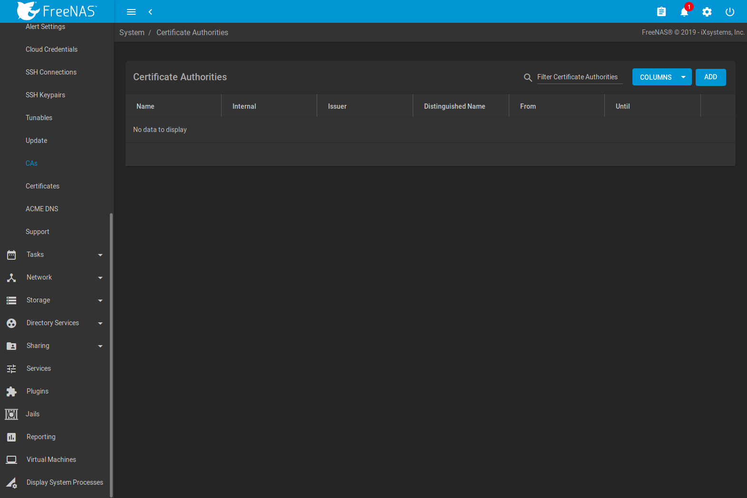Open Certificates page

point(42,186)
